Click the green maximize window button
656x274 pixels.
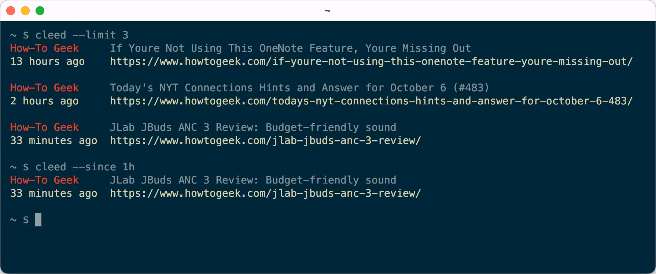point(40,11)
